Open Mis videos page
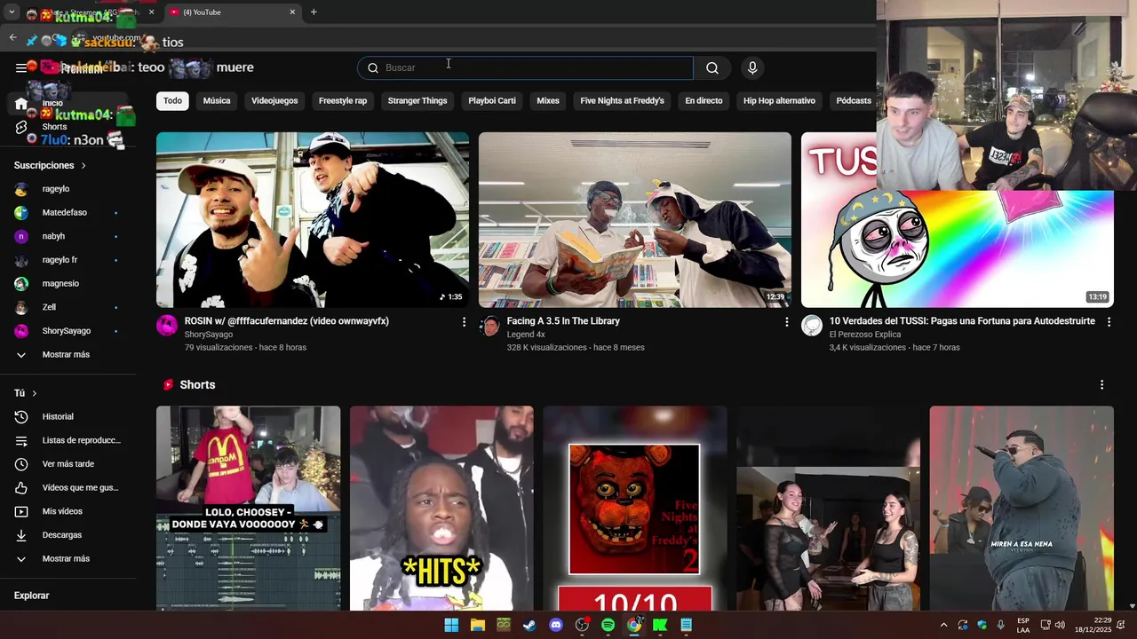Image resolution: width=1137 pixels, height=639 pixels. [68, 511]
